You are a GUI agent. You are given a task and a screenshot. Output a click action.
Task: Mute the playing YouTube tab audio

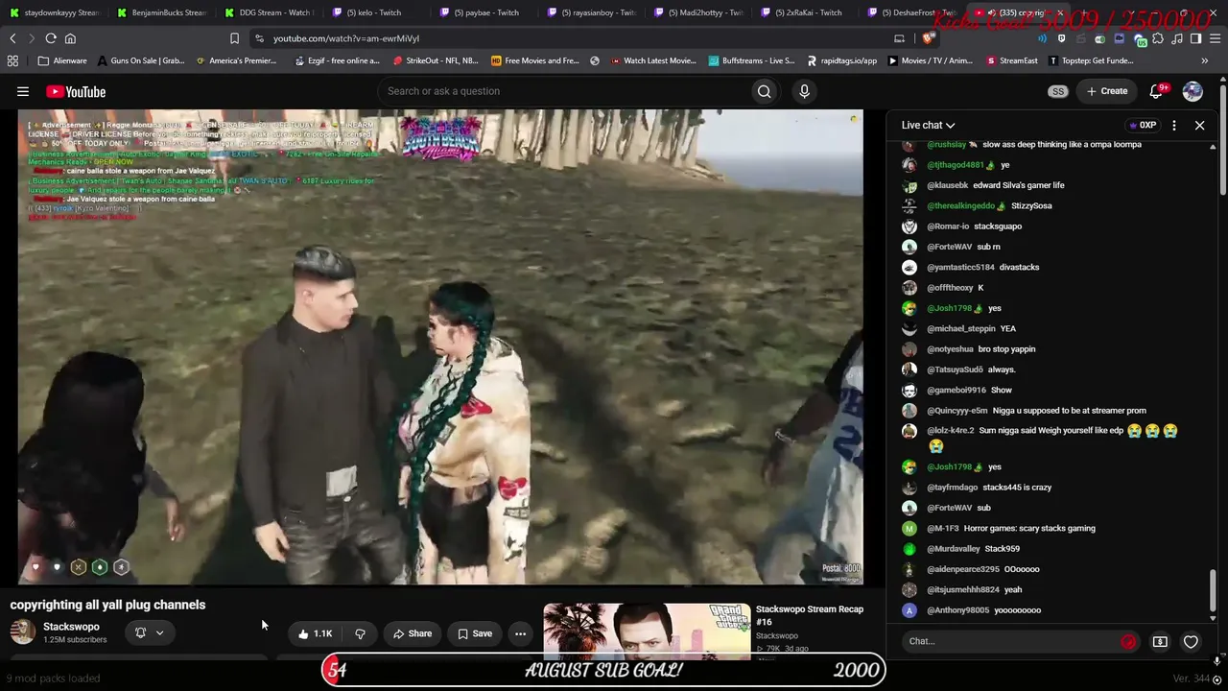[x=991, y=12]
